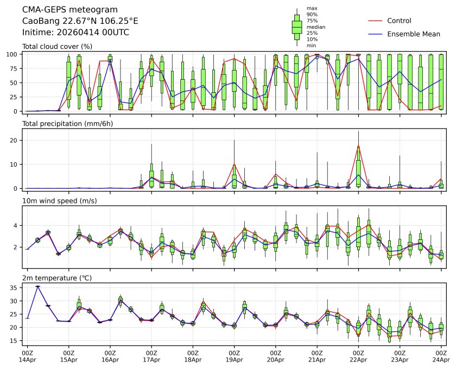Select the Control legend label
Screen dimensions: 456x369
point(399,21)
